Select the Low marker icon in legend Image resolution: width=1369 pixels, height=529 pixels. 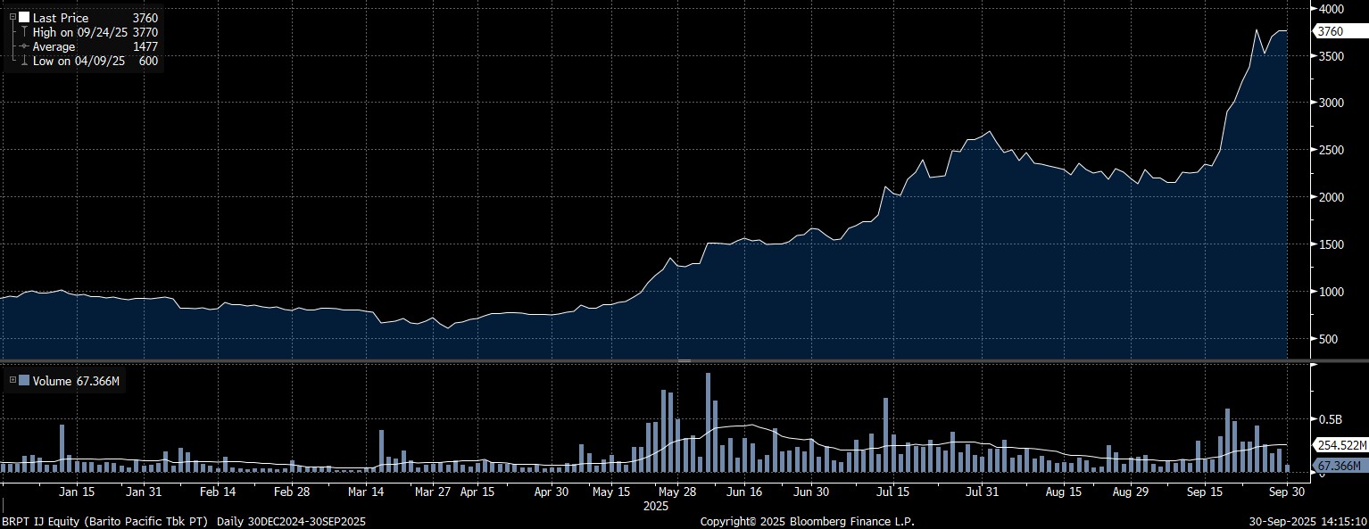click(x=24, y=61)
